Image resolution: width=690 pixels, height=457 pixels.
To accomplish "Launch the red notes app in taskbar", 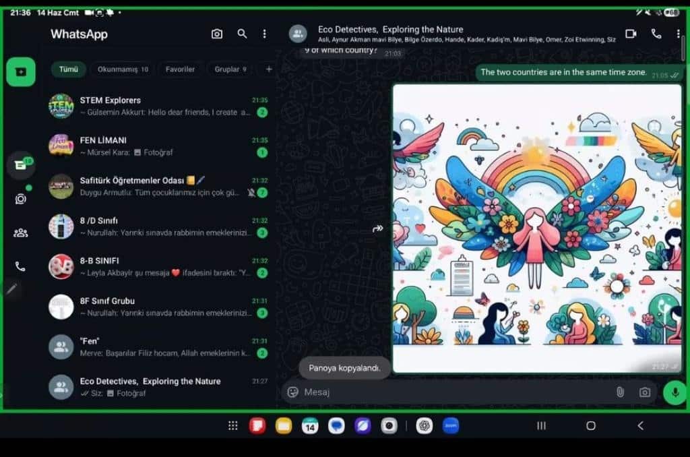I will [257, 426].
